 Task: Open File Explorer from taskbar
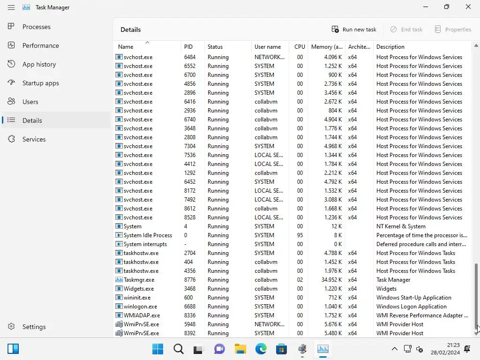pyautogui.click(x=240, y=349)
